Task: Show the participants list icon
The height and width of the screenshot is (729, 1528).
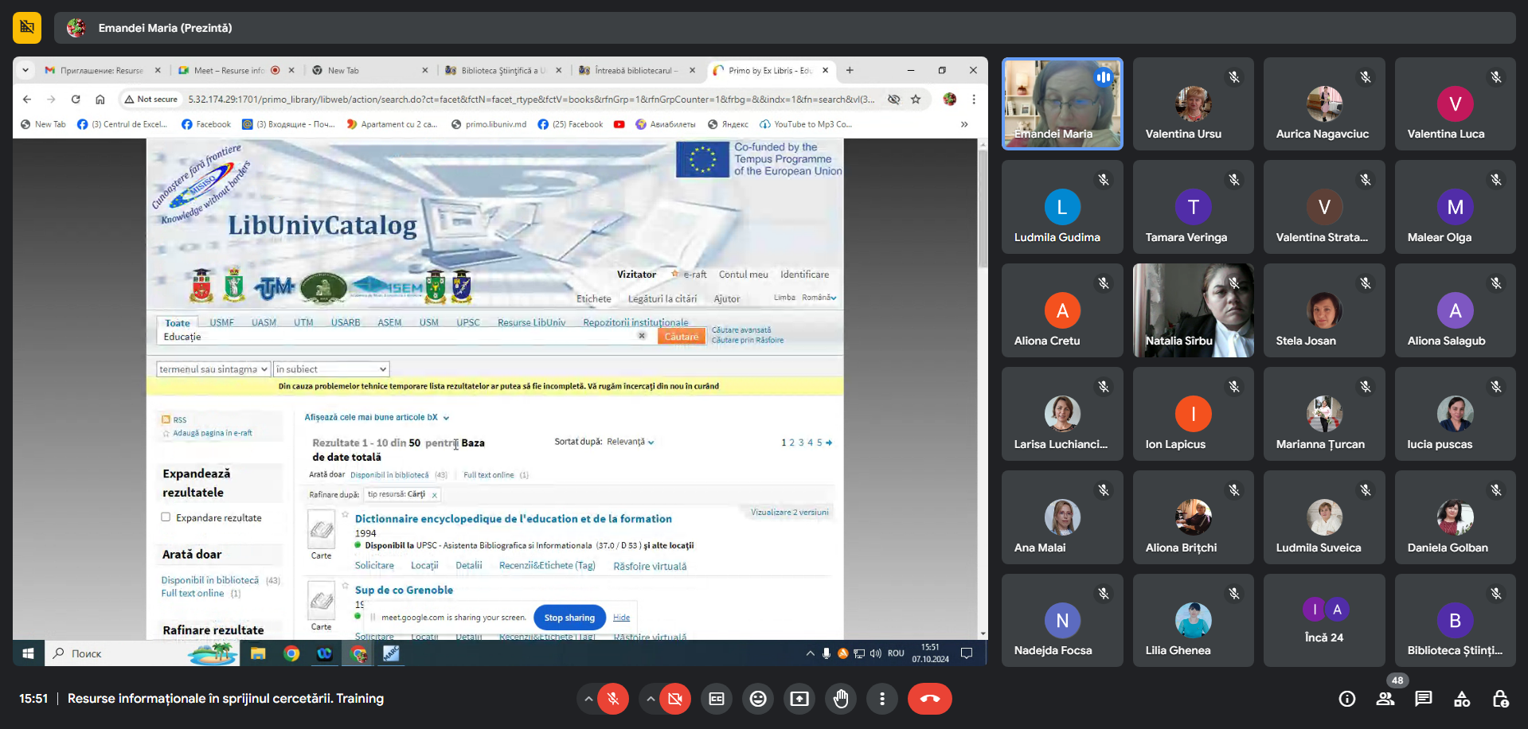Action: [x=1385, y=699]
